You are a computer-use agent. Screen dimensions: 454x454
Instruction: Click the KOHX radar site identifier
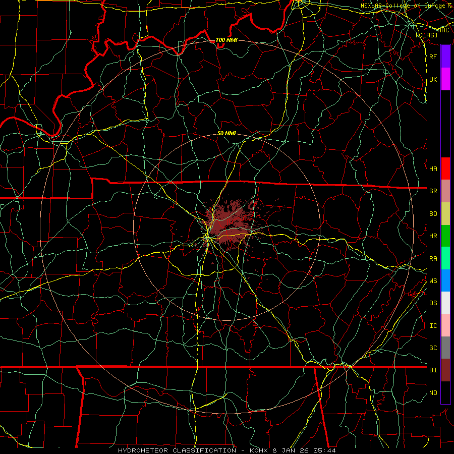coord(259,450)
